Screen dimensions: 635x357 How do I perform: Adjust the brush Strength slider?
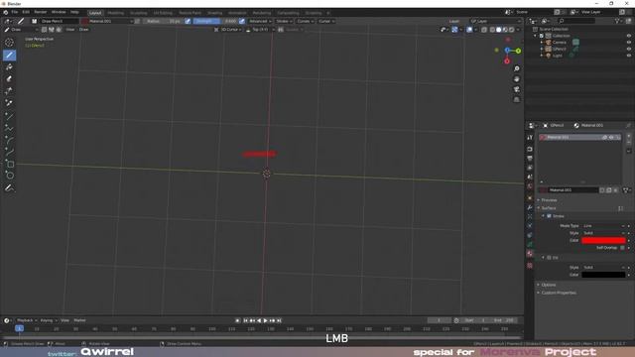215,21
